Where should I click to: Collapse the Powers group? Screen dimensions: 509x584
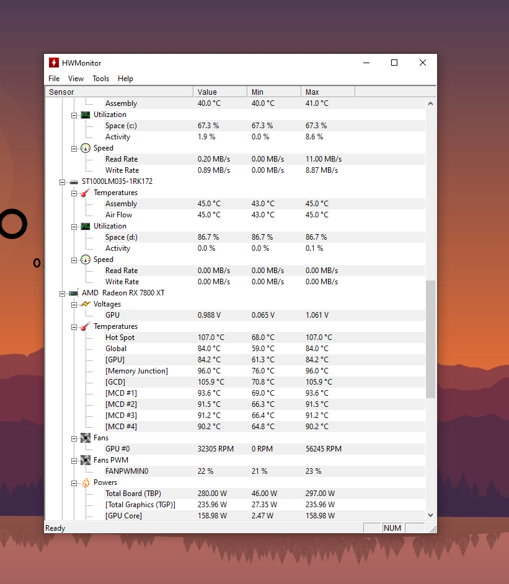point(74,484)
